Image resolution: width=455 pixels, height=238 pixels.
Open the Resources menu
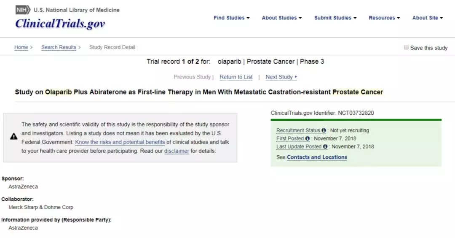click(x=384, y=18)
